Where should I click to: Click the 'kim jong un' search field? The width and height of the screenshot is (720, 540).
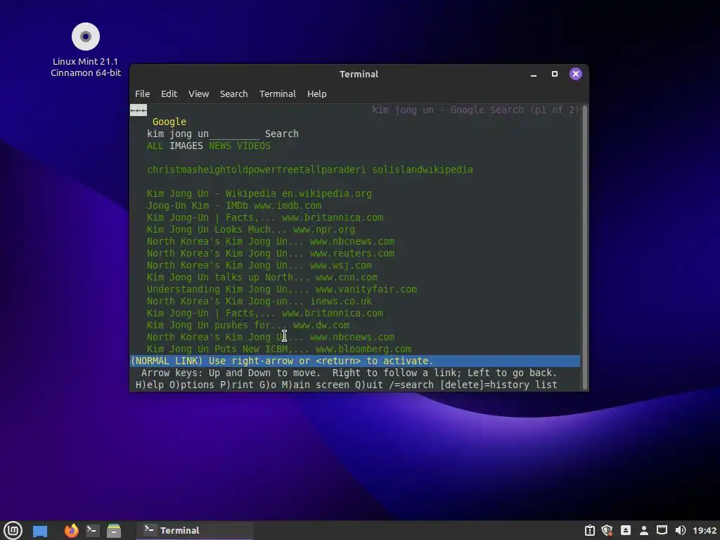click(203, 134)
